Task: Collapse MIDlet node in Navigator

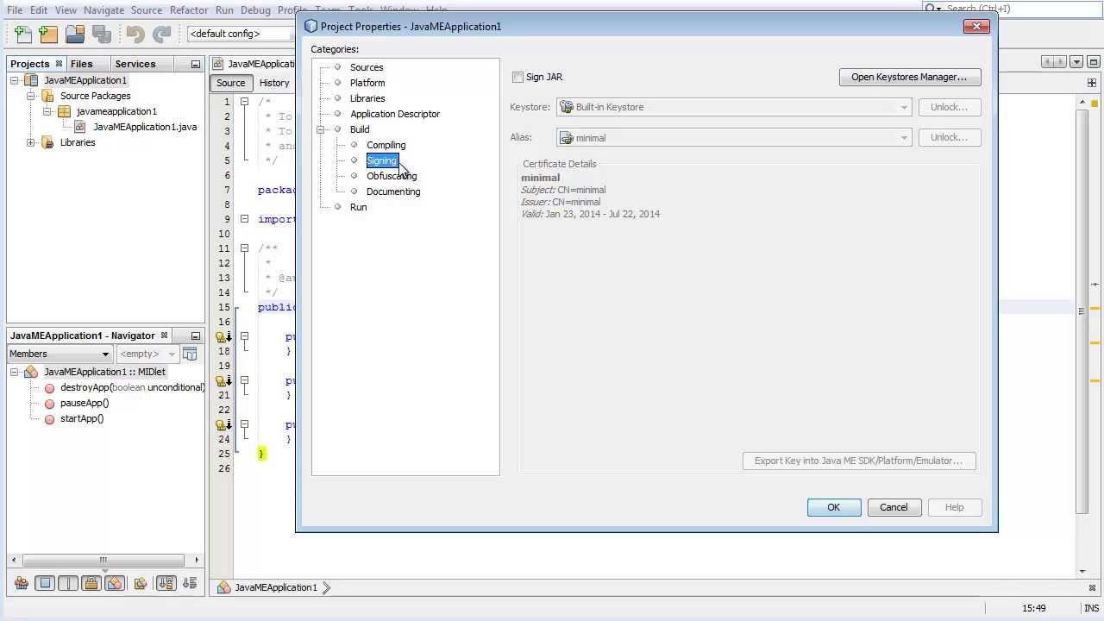Action: (x=14, y=372)
